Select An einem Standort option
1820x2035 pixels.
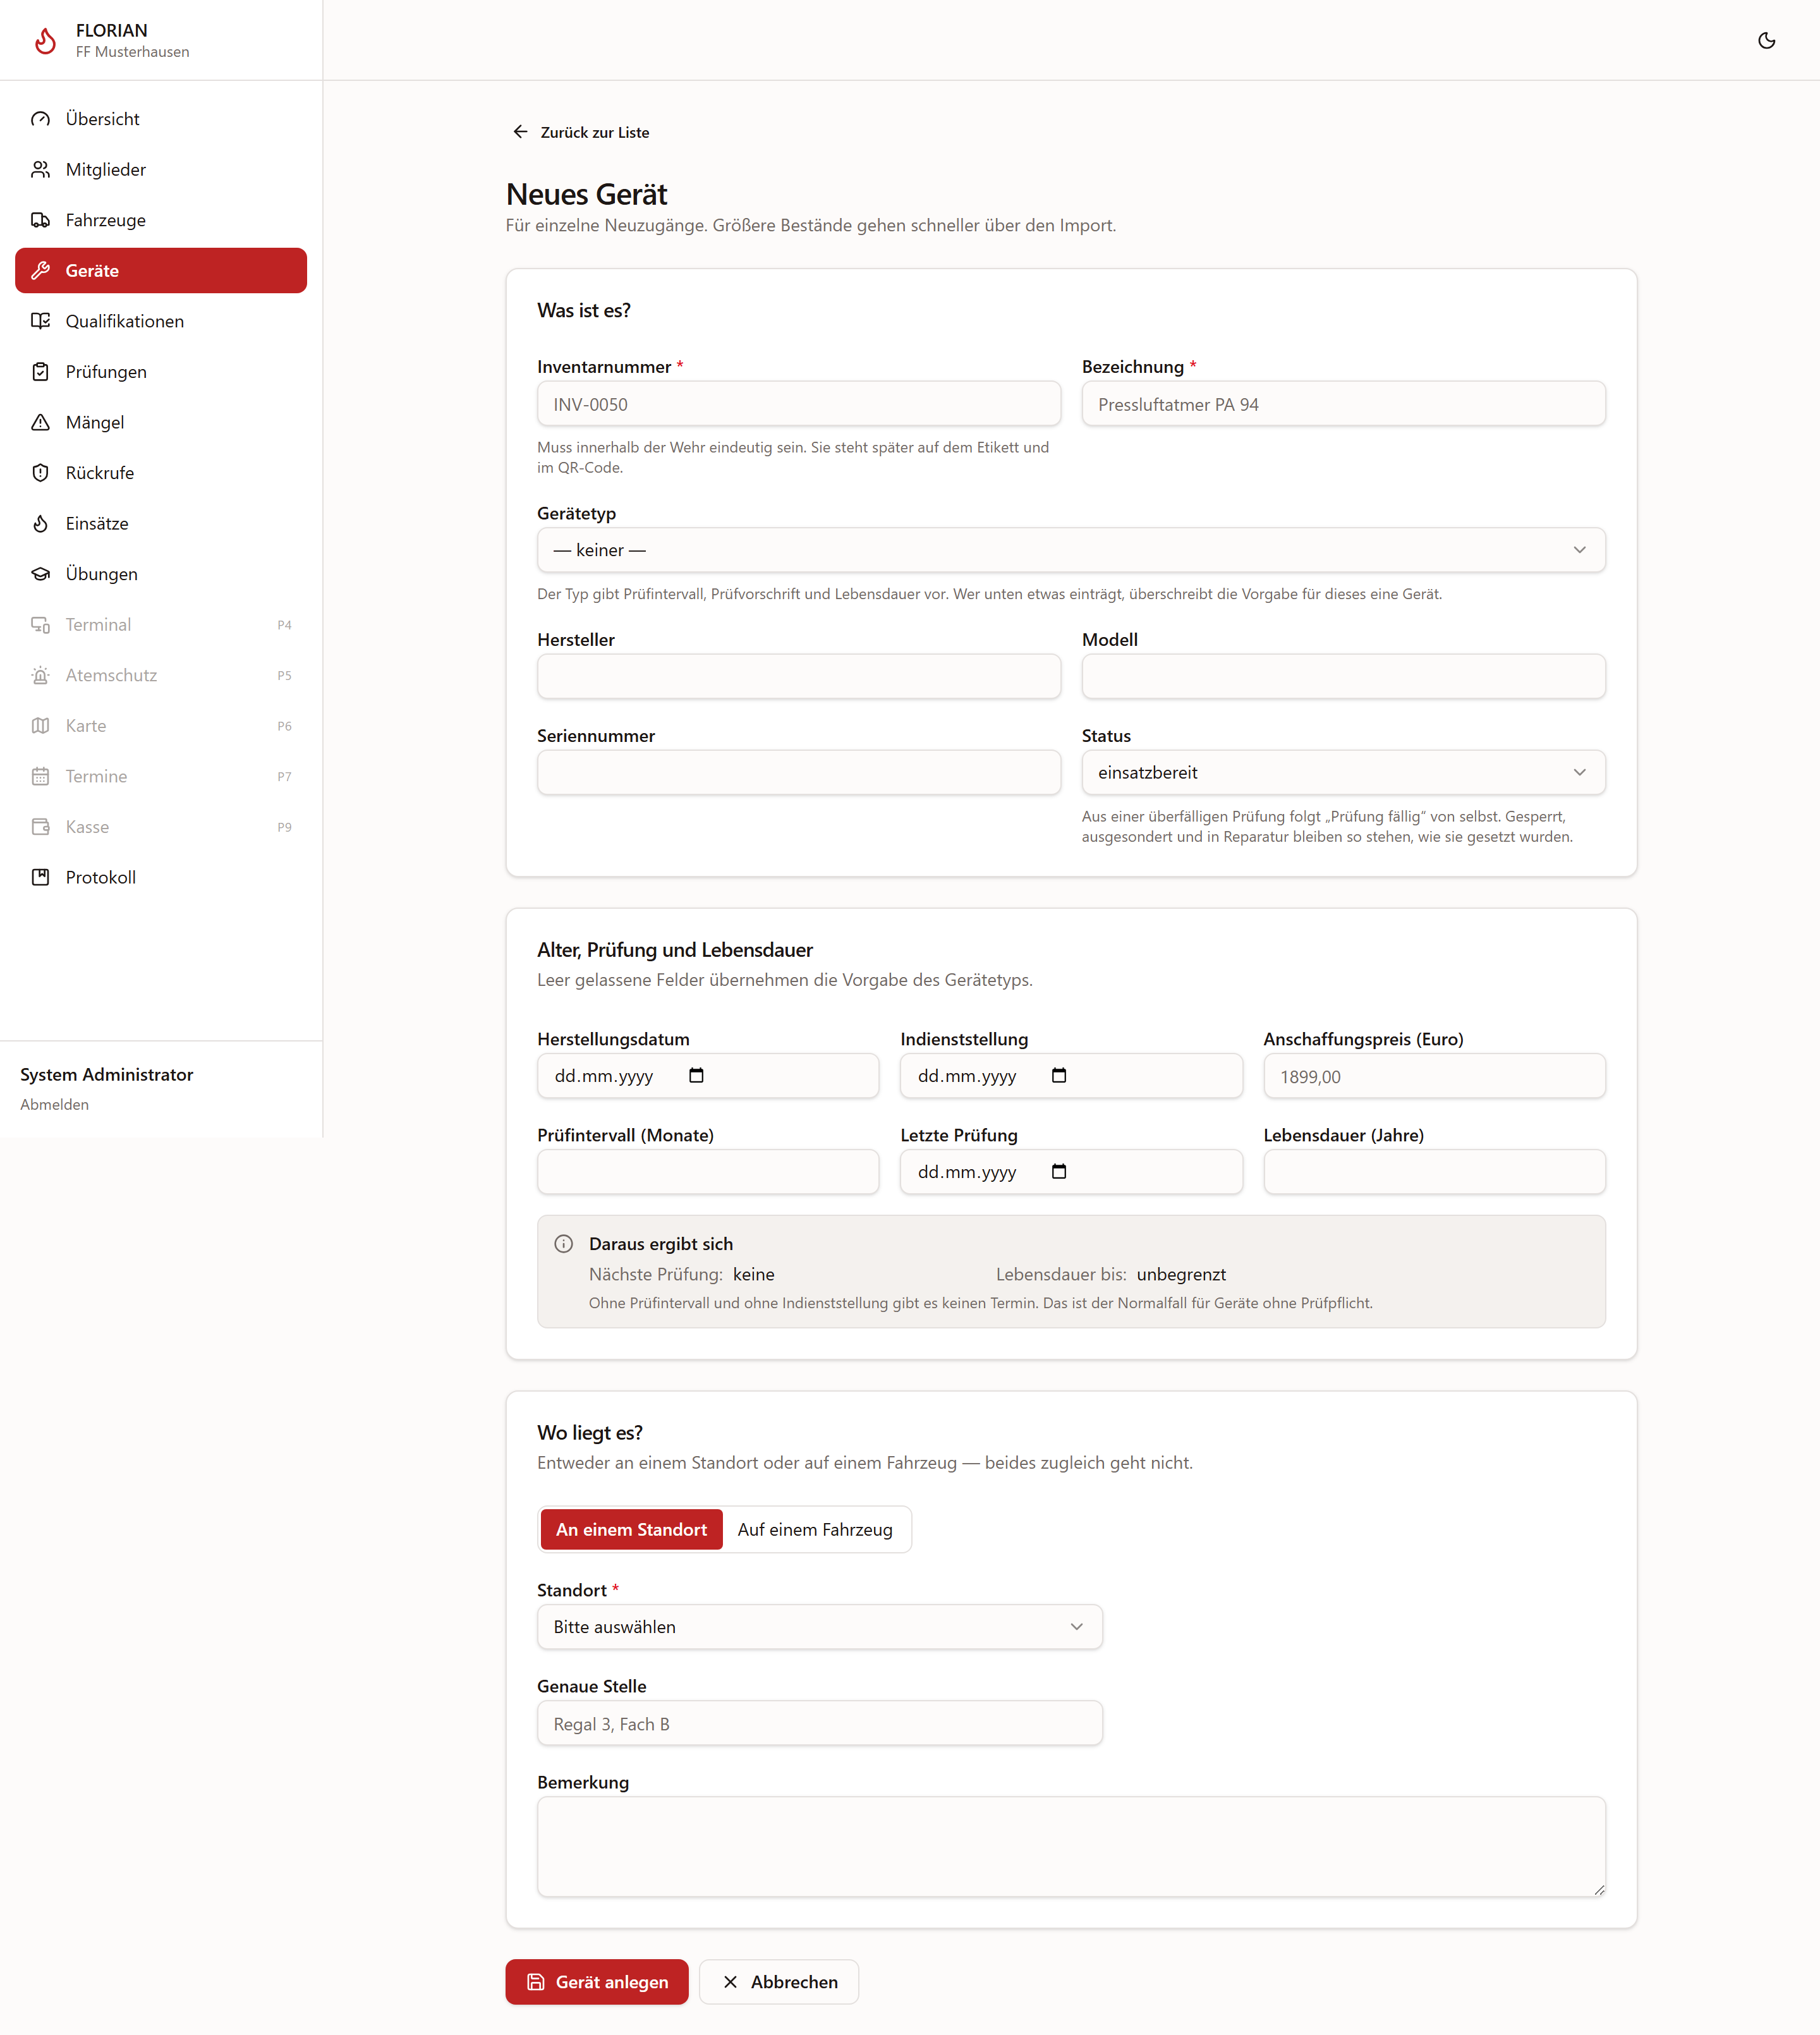coord(631,1529)
